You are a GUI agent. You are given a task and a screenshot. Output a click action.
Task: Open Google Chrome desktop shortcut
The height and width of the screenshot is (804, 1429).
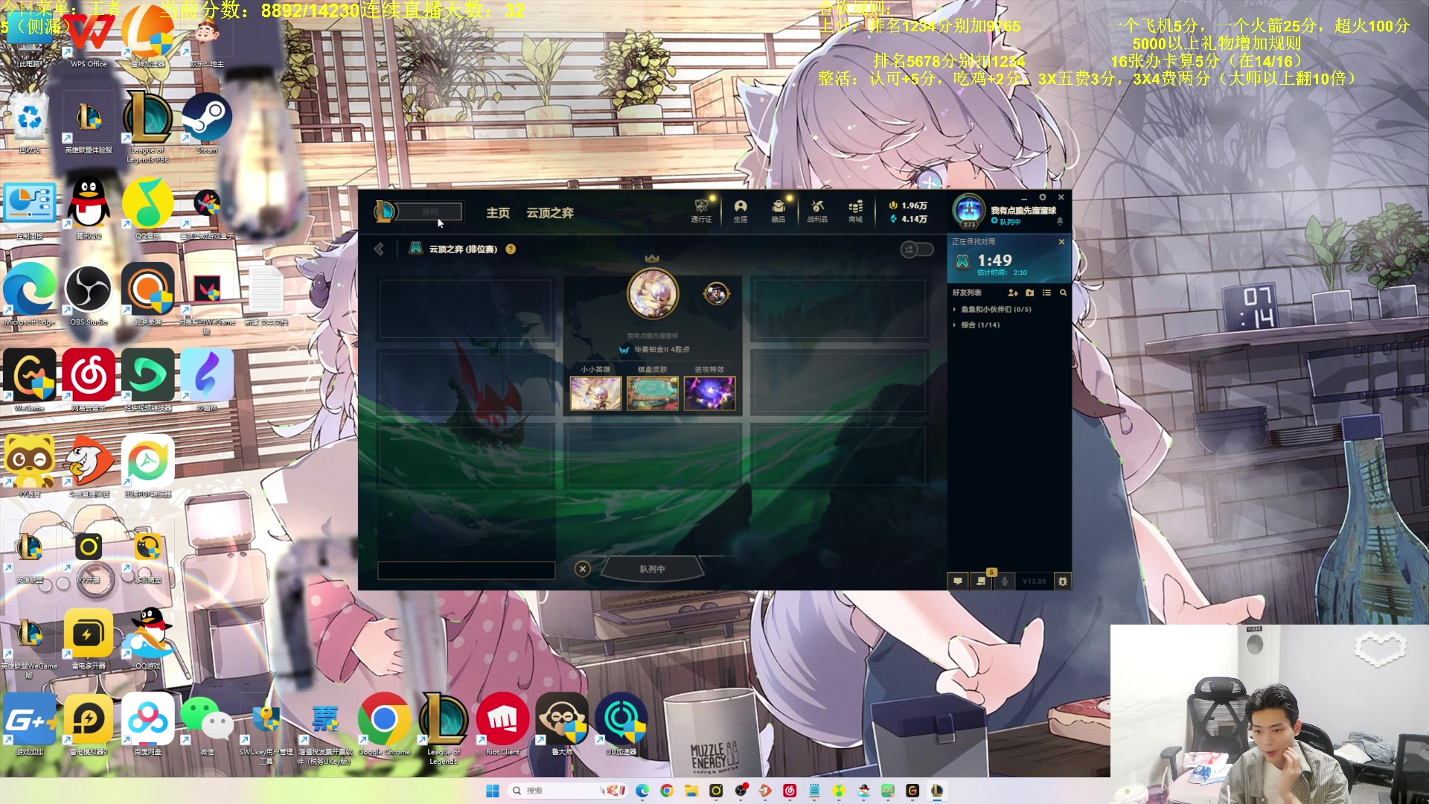(384, 724)
